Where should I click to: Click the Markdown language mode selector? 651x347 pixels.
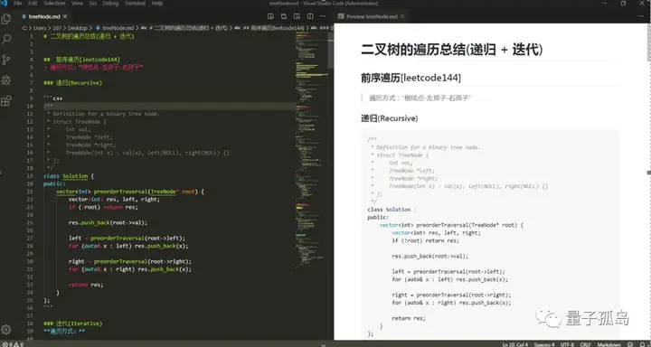click(x=609, y=344)
